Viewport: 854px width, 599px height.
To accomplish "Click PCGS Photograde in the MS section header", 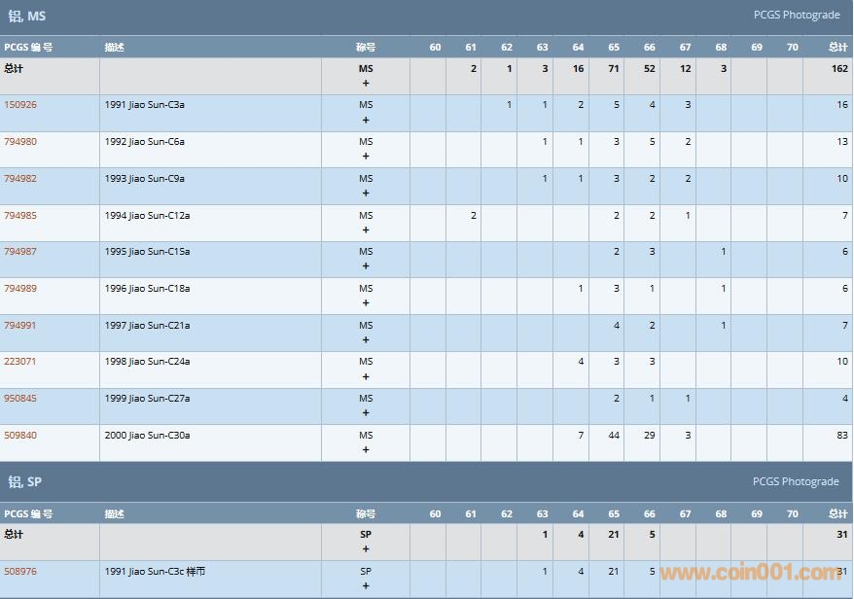I will pos(796,16).
